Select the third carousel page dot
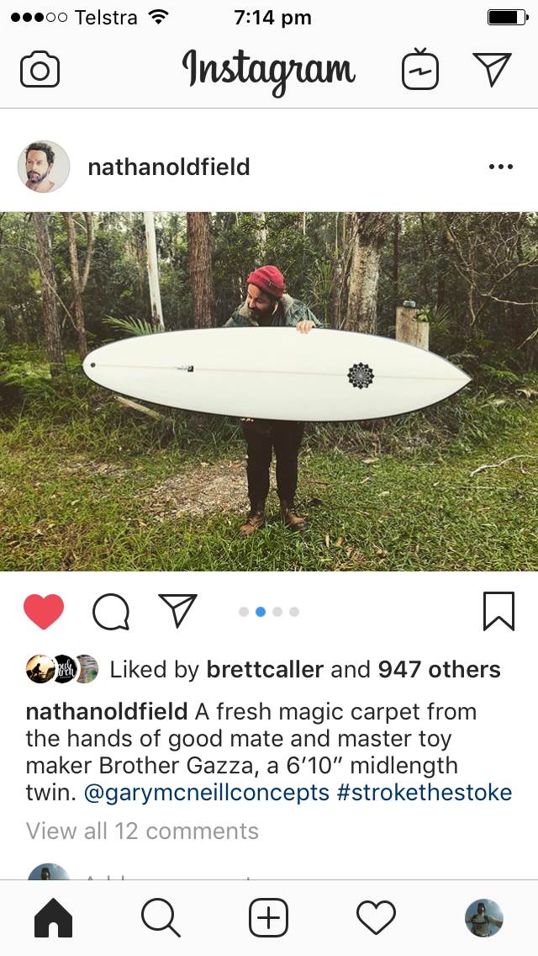The image size is (538, 956). (x=277, y=612)
